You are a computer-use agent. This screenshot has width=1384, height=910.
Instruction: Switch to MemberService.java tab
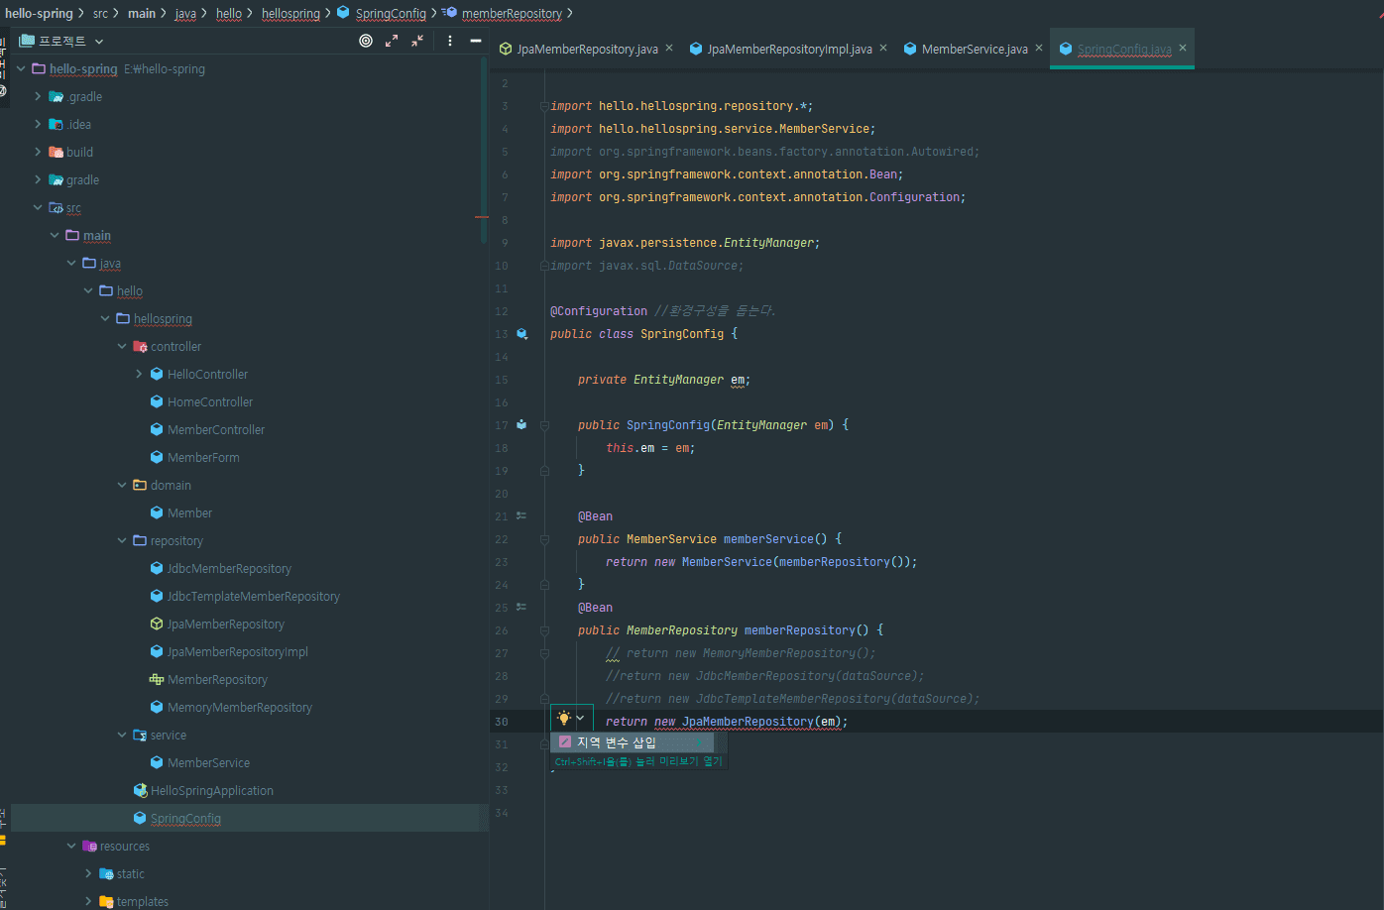click(974, 49)
